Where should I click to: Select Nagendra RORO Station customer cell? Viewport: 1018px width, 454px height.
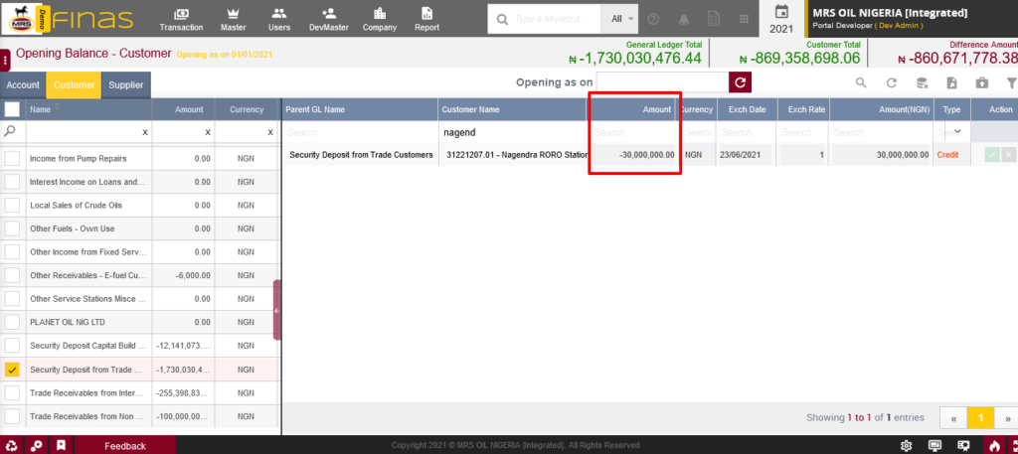pyautogui.click(x=512, y=155)
